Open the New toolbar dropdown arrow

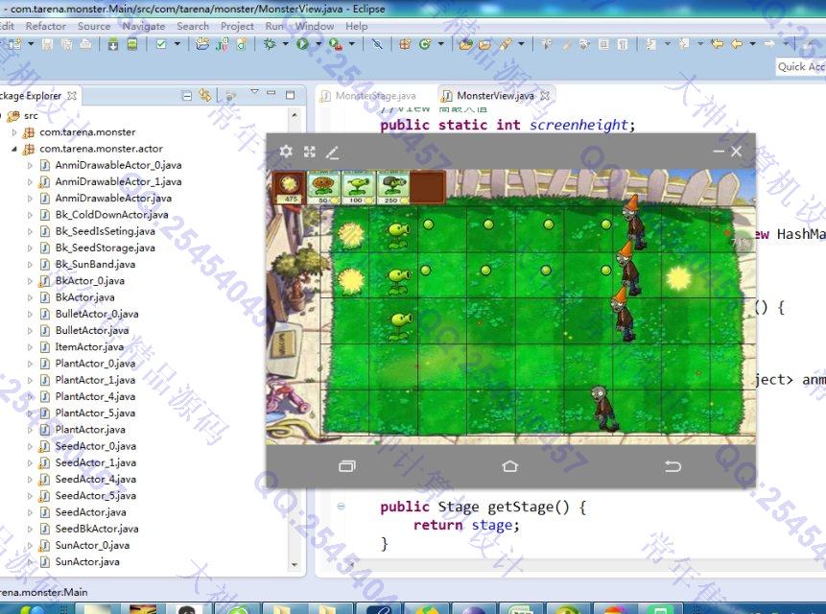coord(30,44)
